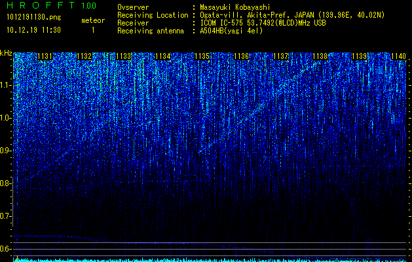Screen dimensions: 412x262
Task: Click the kHz axis unit label
Action: coord(6,53)
